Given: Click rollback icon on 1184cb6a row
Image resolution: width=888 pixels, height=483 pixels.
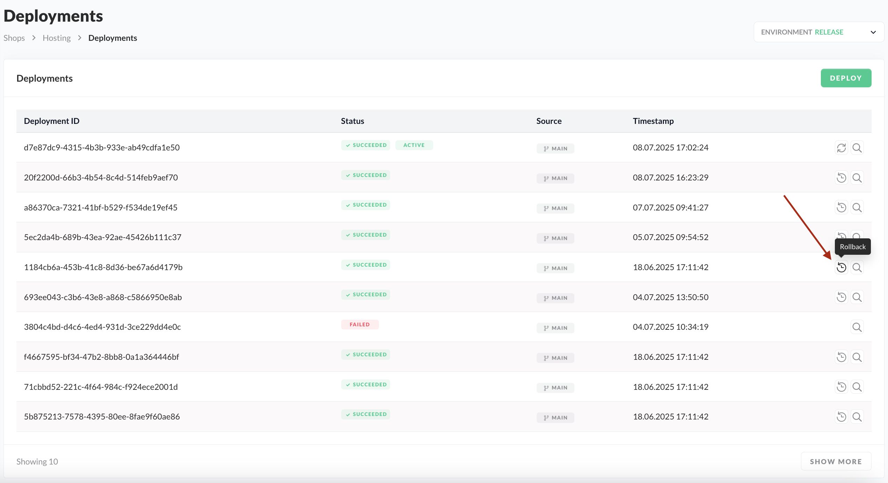Looking at the screenshot, I should tap(841, 268).
